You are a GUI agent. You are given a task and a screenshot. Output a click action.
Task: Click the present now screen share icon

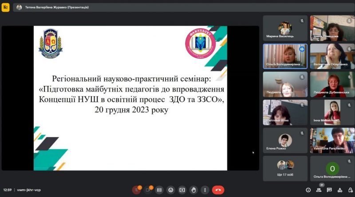click(x=182, y=190)
